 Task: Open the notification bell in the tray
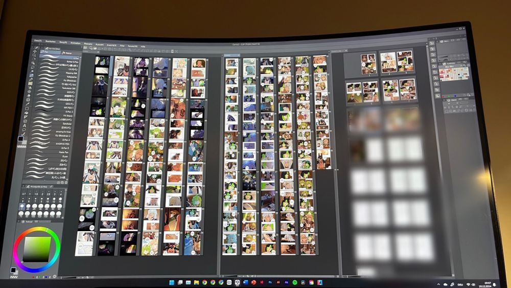point(494,285)
